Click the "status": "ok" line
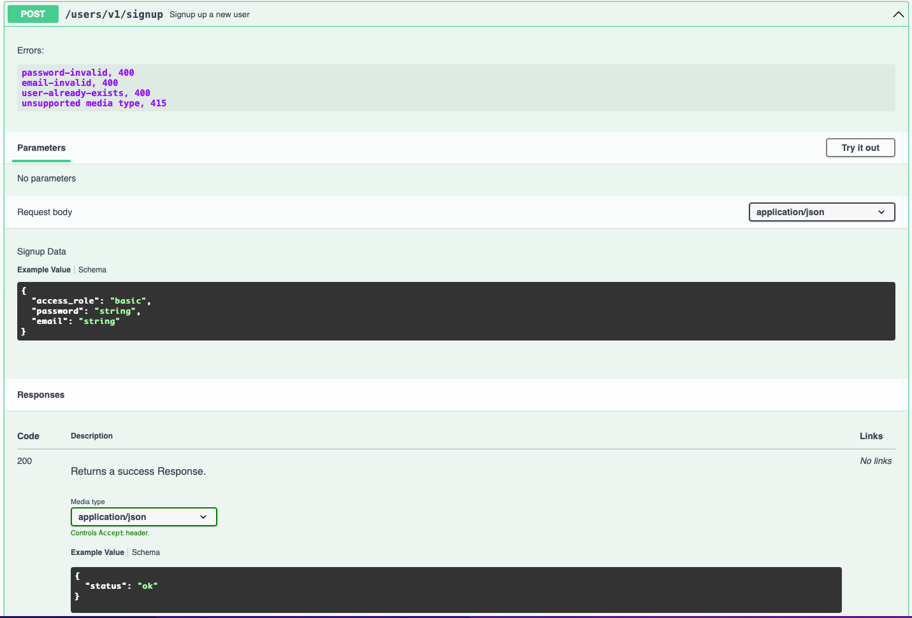912x618 pixels. [x=121, y=586]
